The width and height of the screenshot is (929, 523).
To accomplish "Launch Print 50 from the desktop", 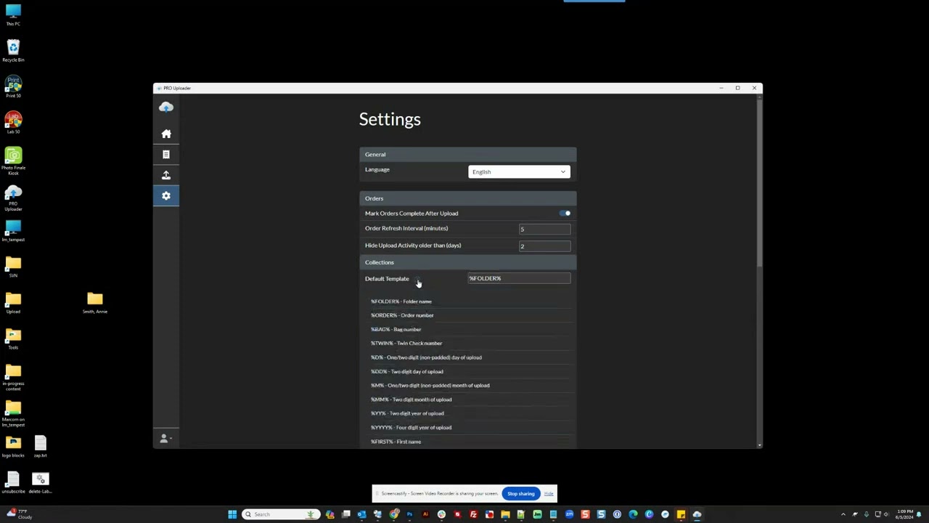I will click(13, 86).
